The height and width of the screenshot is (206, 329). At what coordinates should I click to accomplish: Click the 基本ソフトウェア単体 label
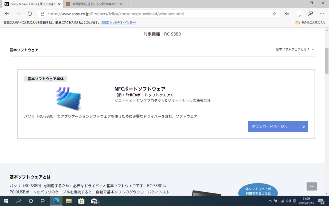[46, 79]
